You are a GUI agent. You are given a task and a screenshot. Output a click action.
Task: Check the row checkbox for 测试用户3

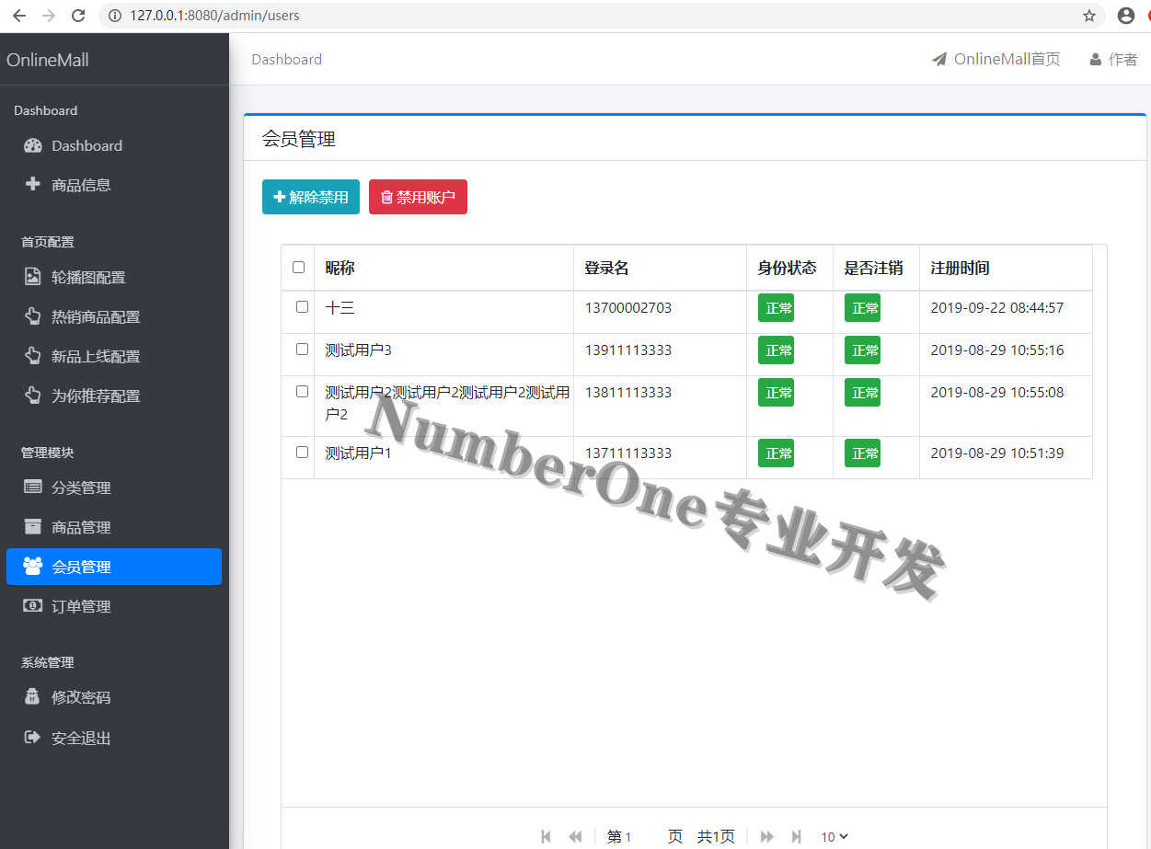coord(302,349)
